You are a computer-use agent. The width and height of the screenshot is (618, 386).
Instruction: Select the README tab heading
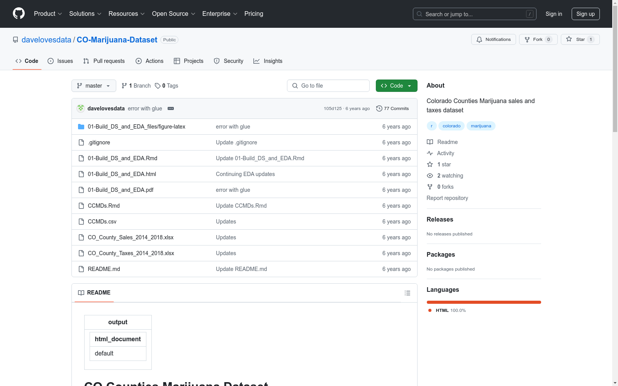click(94, 293)
